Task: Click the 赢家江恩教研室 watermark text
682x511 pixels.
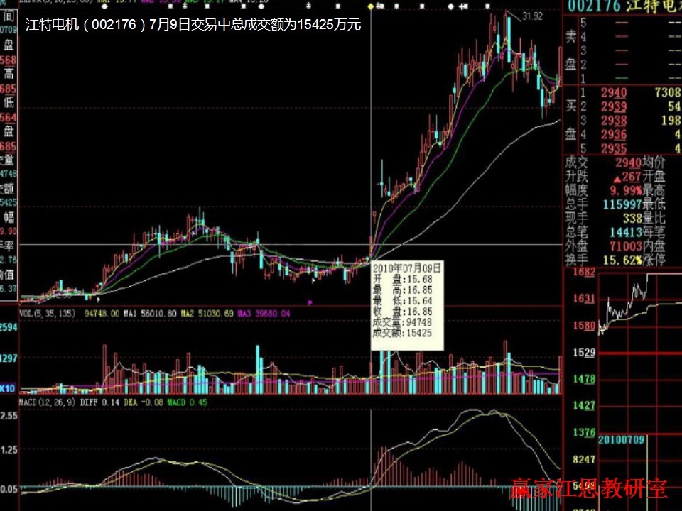Action: [588, 489]
